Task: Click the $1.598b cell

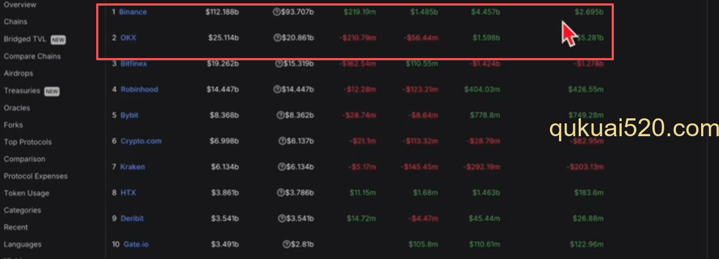Action: 486,38
